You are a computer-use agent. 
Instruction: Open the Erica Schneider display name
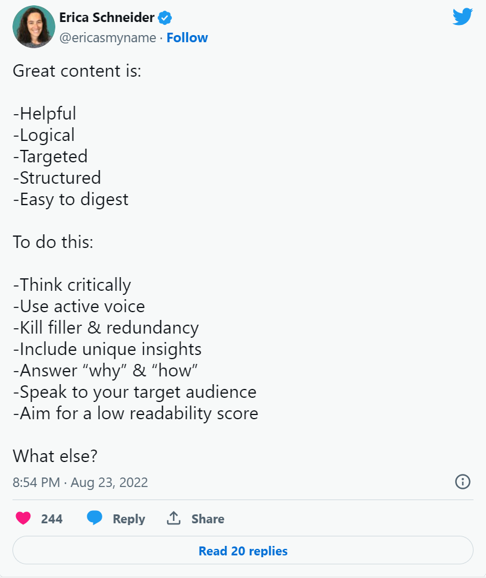(x=106, y=17)
